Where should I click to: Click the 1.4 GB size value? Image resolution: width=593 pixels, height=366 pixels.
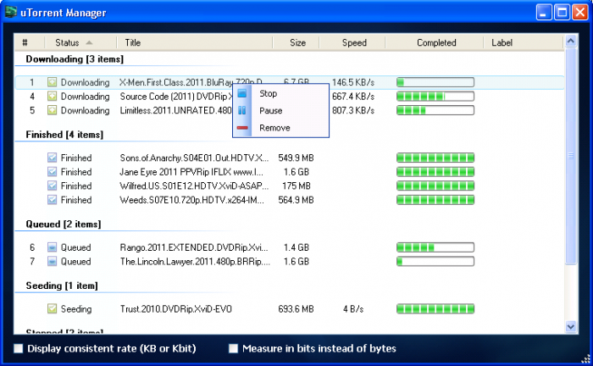pyautogui.click(x=296, y=247)
